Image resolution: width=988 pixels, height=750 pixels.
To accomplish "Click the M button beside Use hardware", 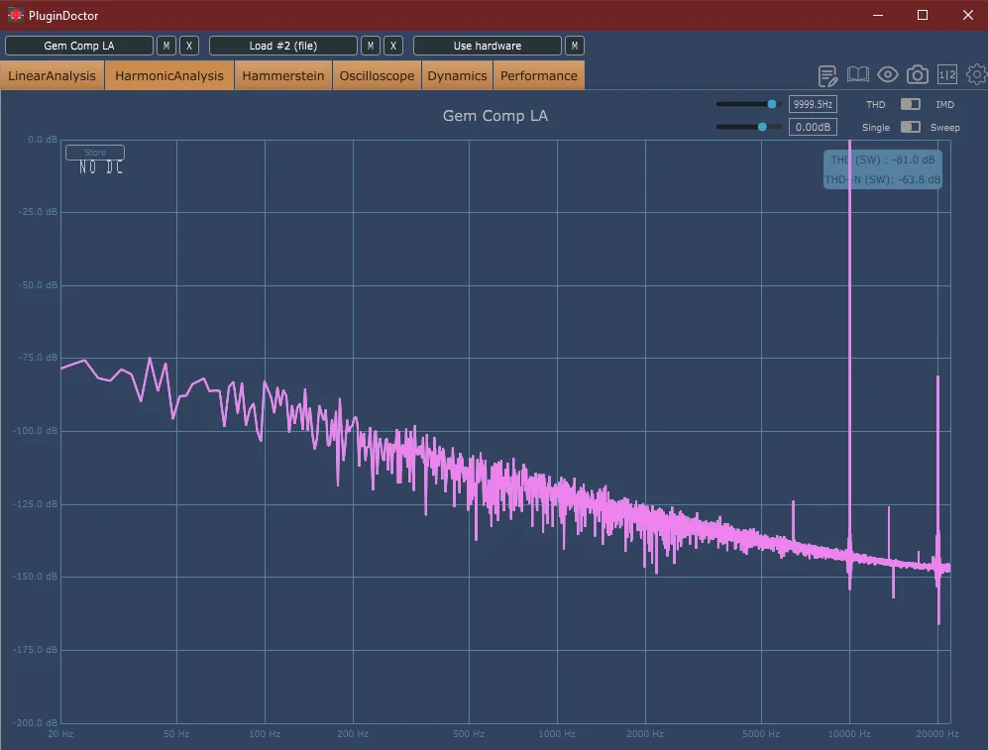I will [x=575, y=46].
